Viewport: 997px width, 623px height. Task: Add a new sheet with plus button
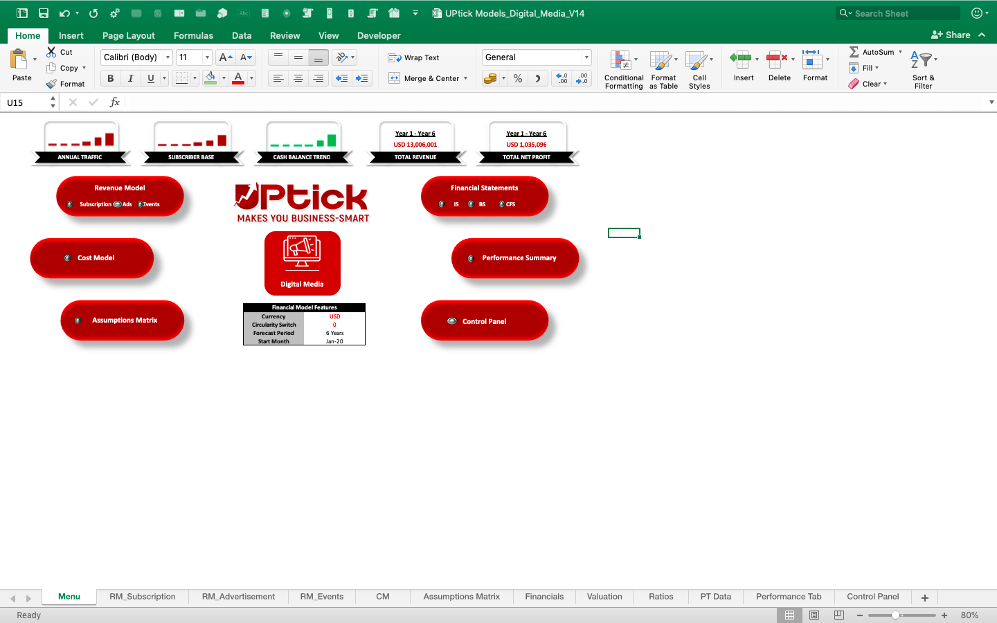[924, 597]
